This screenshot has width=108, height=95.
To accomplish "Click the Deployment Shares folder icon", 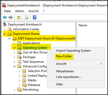I will tap(10, 34).
